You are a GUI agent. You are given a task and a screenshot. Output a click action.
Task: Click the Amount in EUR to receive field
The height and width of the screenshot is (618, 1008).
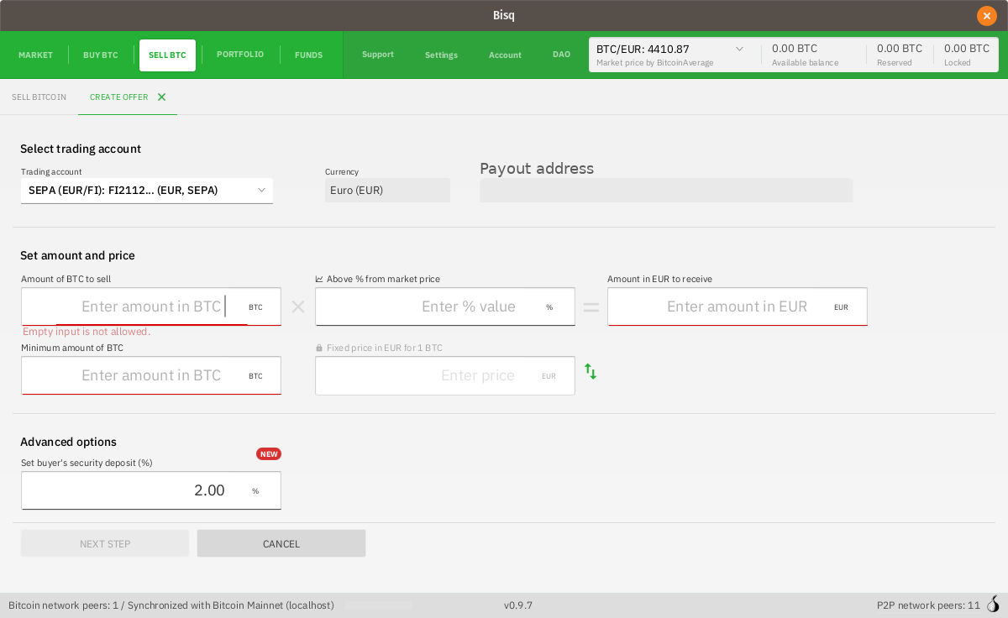(x=738, y=306)
